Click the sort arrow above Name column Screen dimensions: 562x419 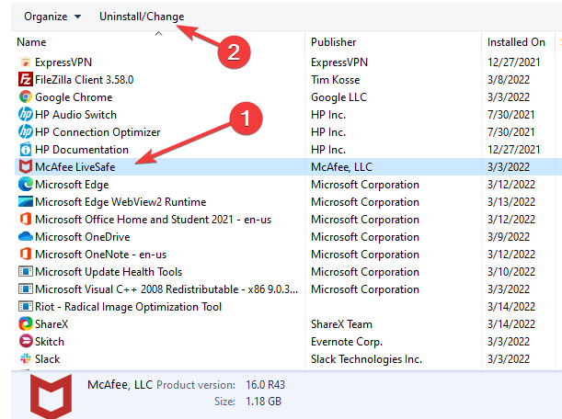point(158,34)
